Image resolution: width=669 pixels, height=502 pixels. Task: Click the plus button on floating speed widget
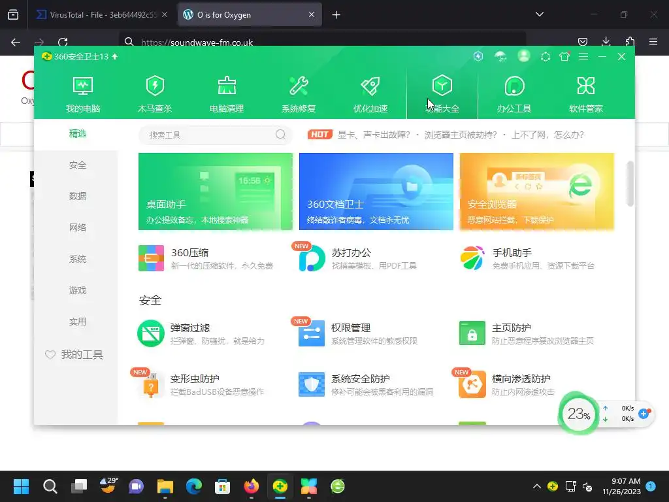[x=644, y=413]
